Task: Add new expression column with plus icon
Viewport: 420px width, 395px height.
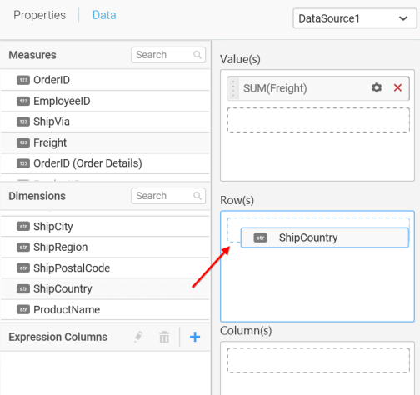Action: [x=195, y=337]
